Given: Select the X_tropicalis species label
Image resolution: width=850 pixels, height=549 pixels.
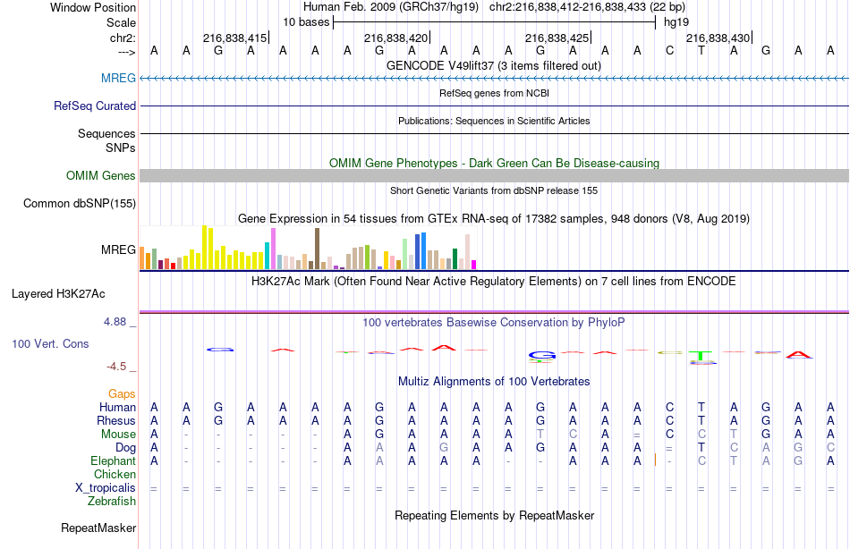Looking at the screenshot, I should point(106,487).
